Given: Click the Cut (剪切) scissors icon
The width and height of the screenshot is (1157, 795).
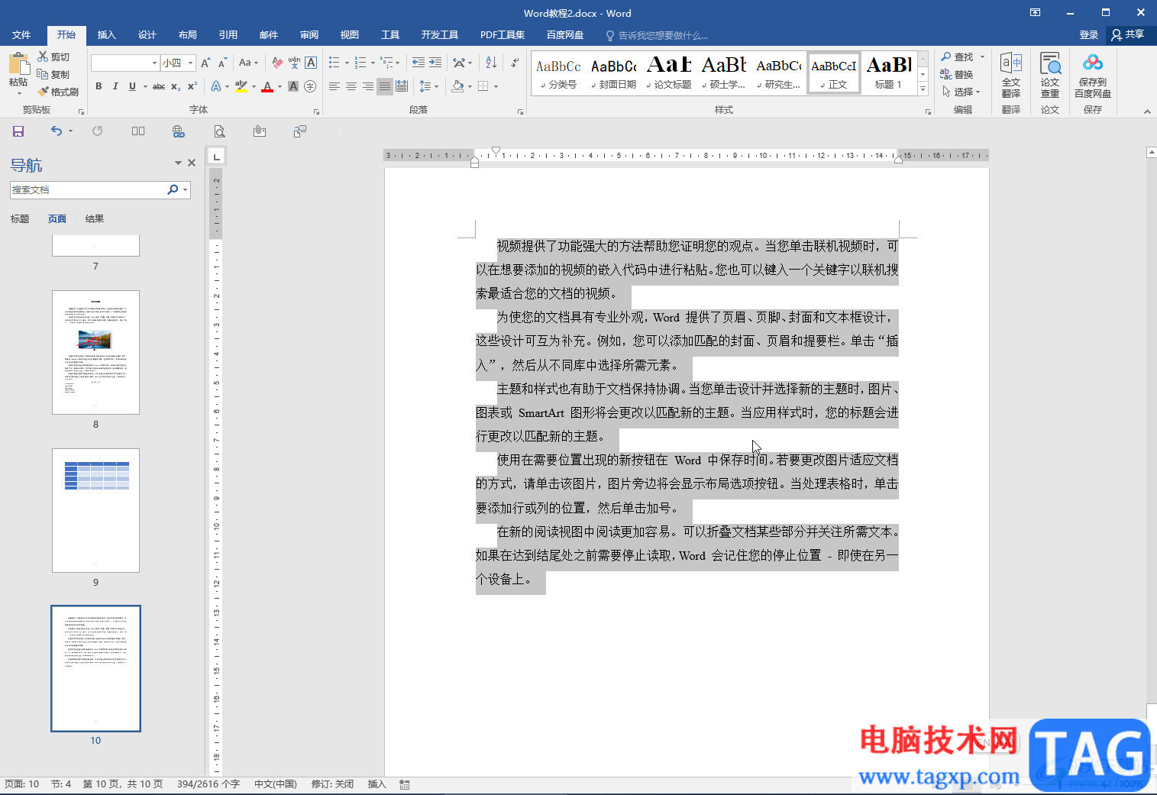Looking at the screenshot, I should point(43,57).
